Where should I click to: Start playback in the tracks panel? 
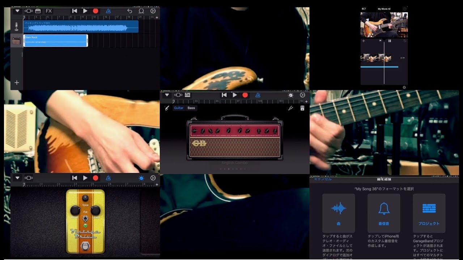(x=85, y=11)
